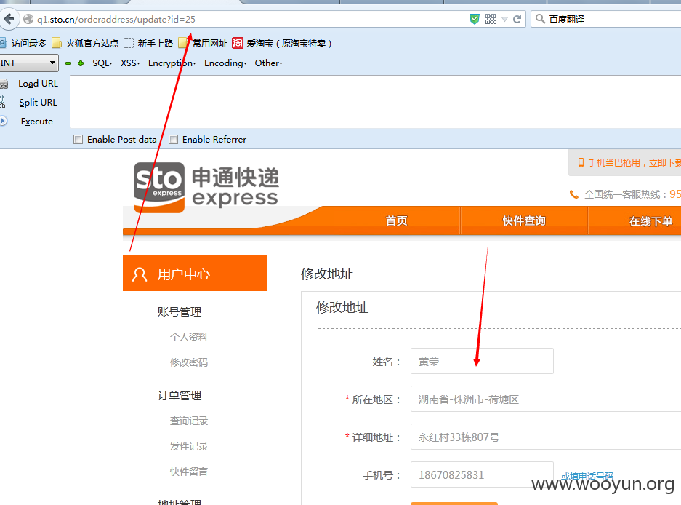Click the 爱淘宝 taobao icon on bookmarks bar
The height and width of the screenshot is (505, 681).
[238, 43]
